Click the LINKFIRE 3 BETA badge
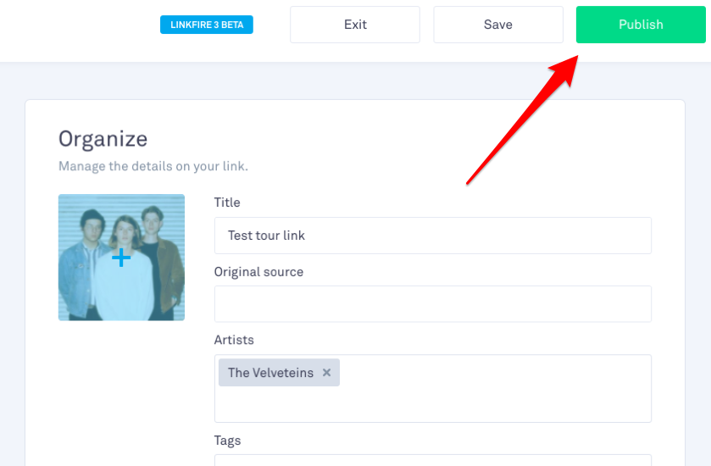711x466 pixels. (207, 25)
